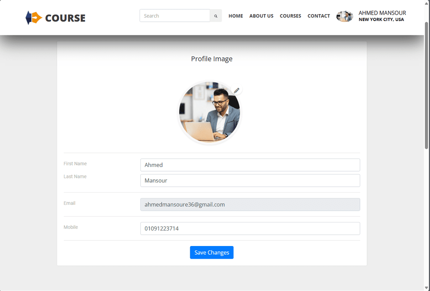Click the Save Changes button
The width and height of the screenshot is (430, 291).
click(212, 253)
